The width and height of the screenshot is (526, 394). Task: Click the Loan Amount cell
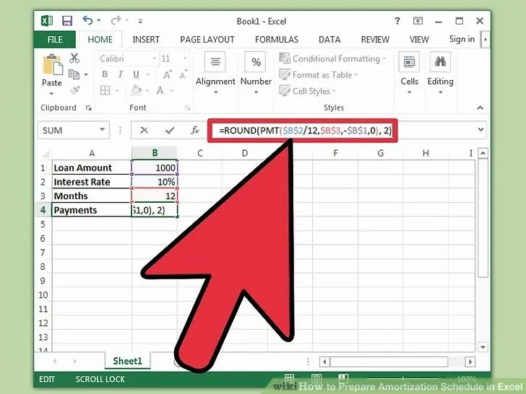[x=91, y=167]
